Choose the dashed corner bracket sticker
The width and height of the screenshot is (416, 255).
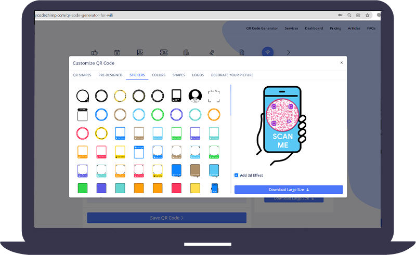[x=214, y=96]
